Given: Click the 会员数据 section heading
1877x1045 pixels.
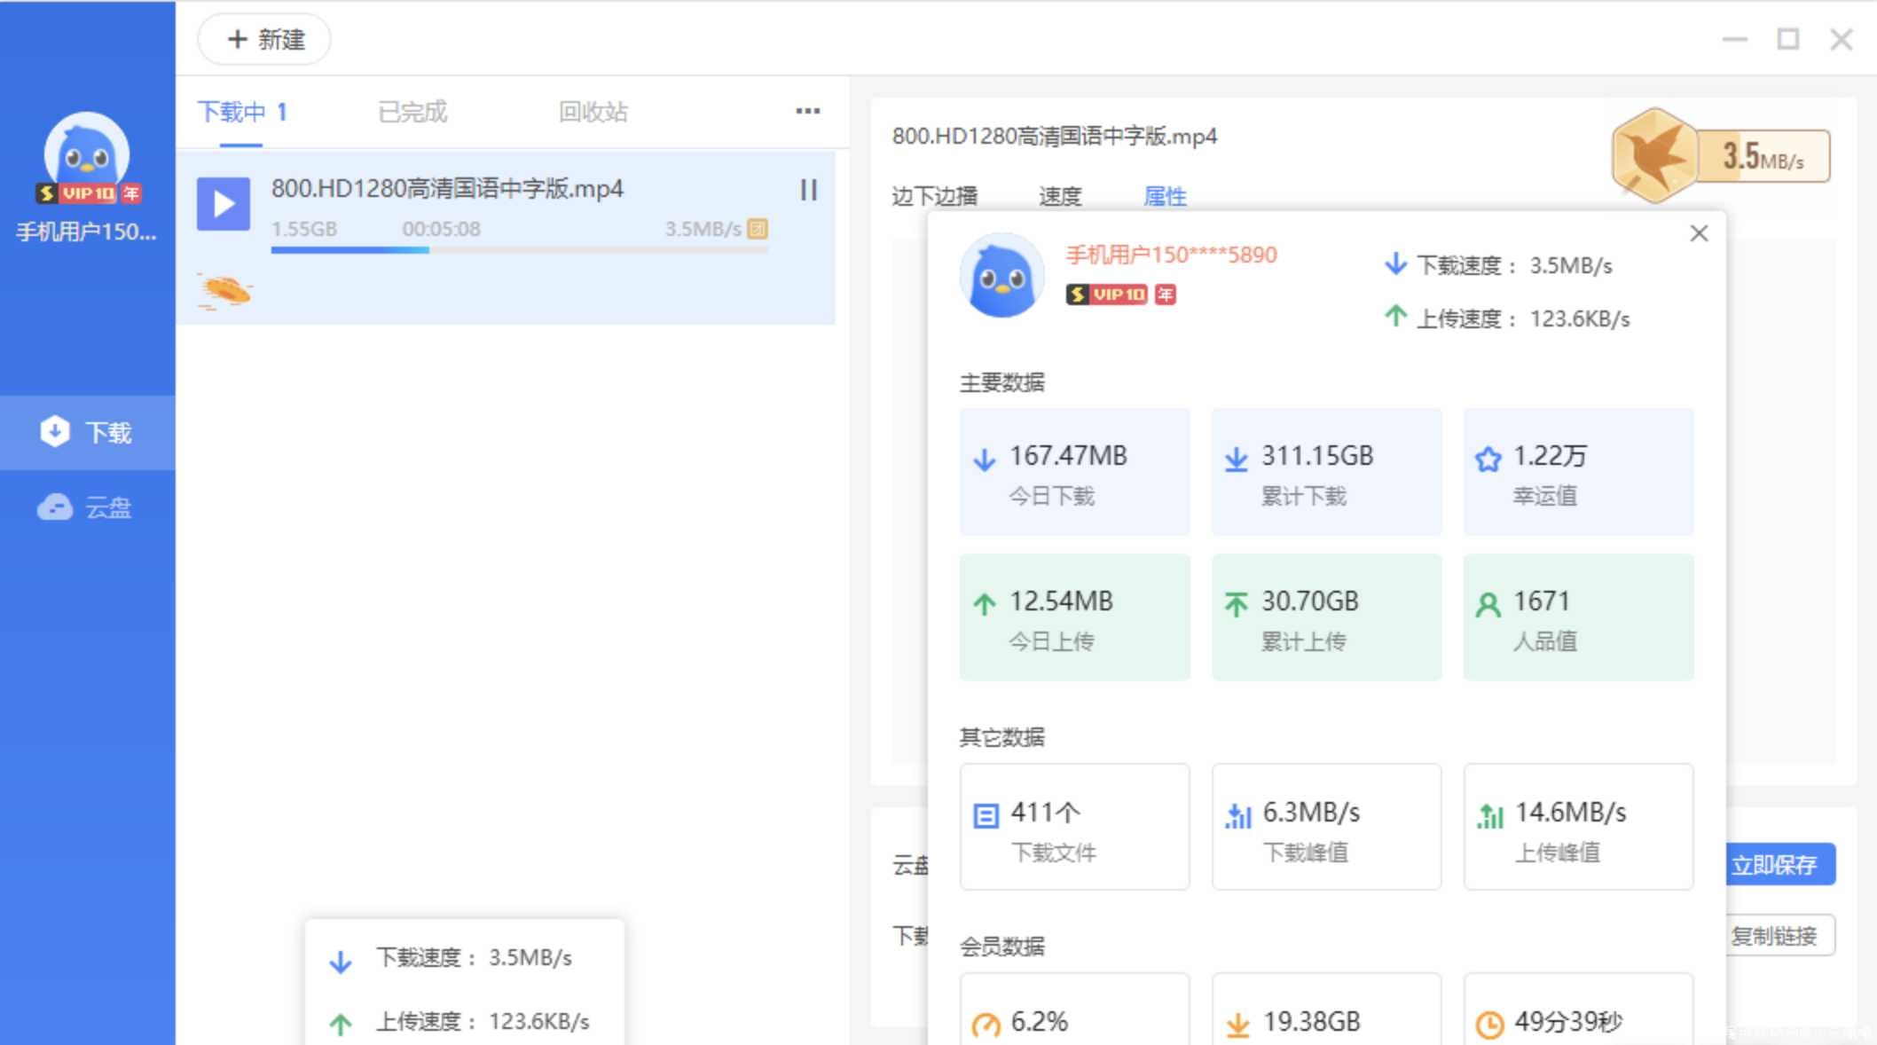Looking at the screenshot, I should point(1001,947).
